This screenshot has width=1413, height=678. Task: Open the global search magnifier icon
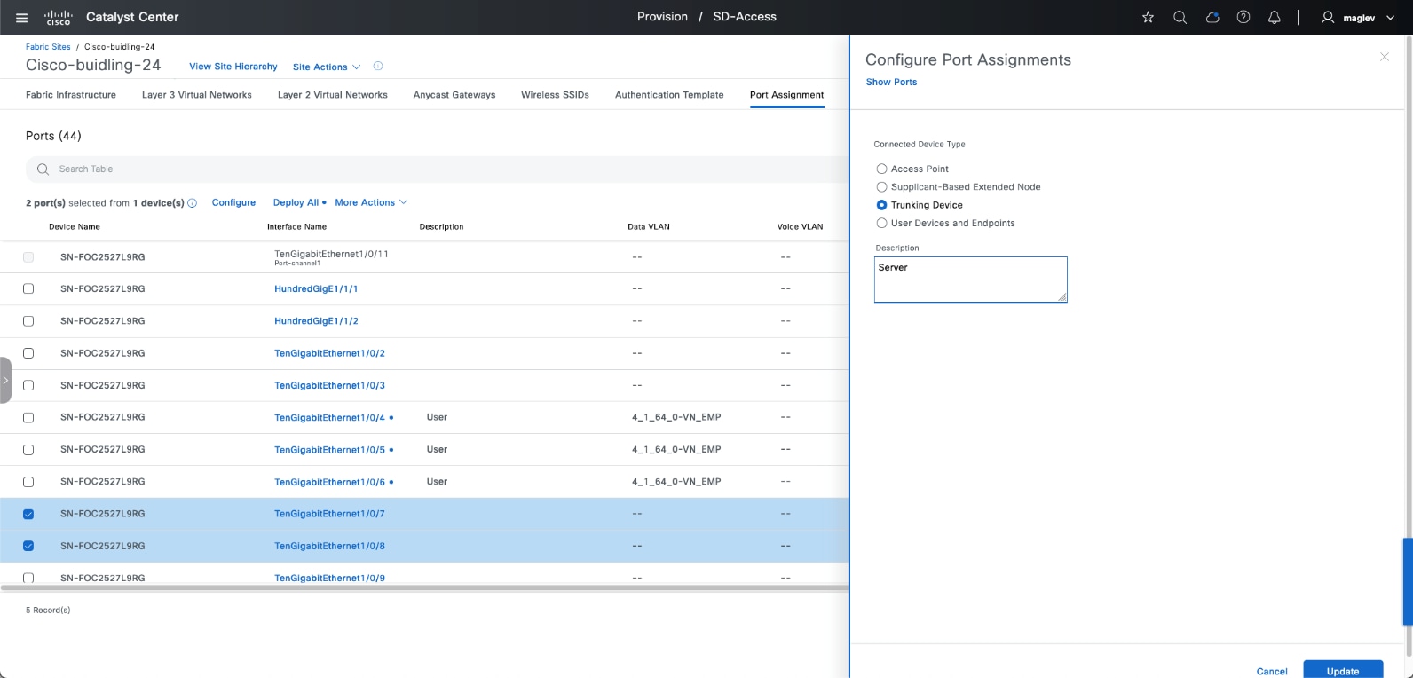pyautogui.click(x=1180, y=18)
